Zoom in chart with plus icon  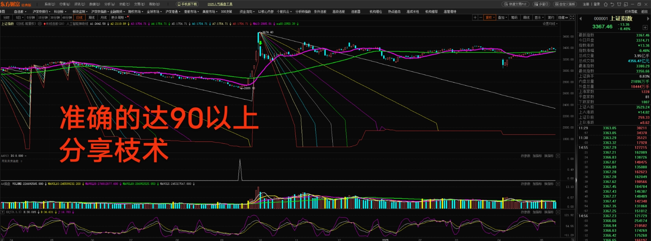475,17
